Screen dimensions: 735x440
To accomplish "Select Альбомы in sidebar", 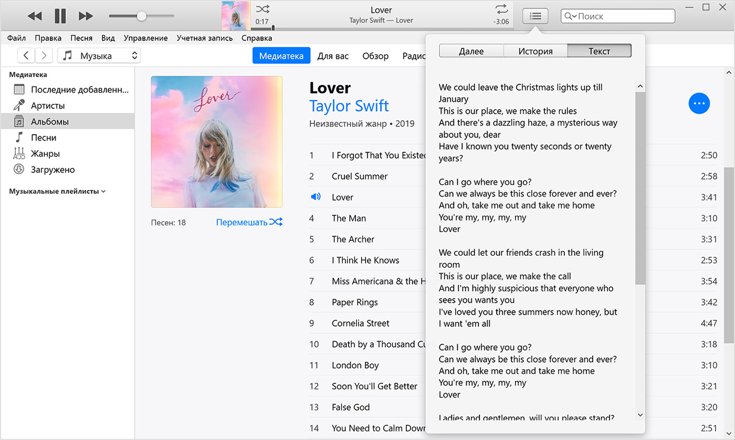I will (67, 121).
